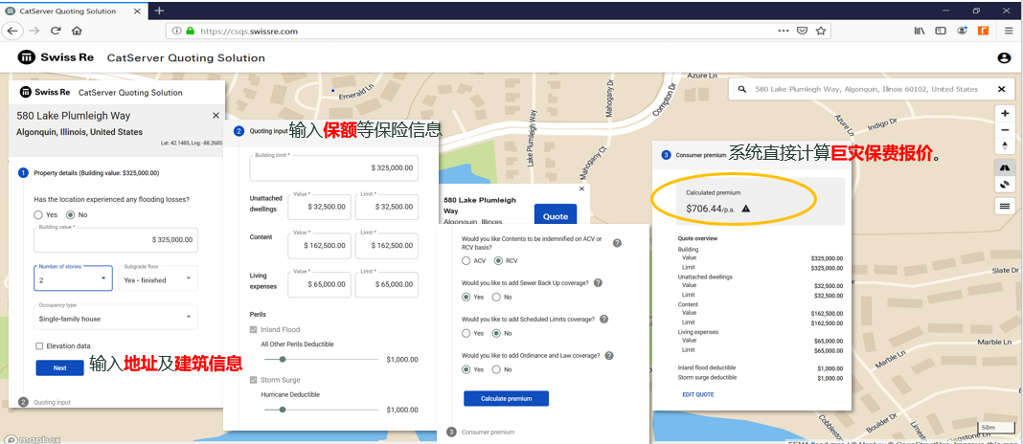Select the CatServer Quoting Solution tab

coord(75,11)
